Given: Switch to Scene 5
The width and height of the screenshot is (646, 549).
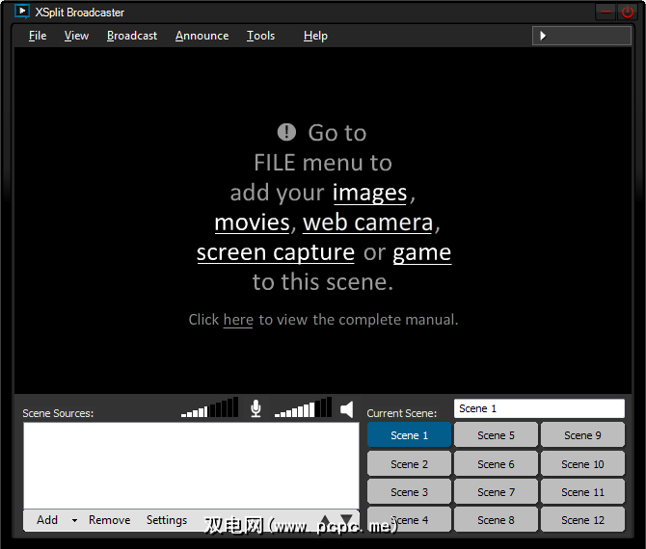Looking at the screenshot, I should [496, 435].
